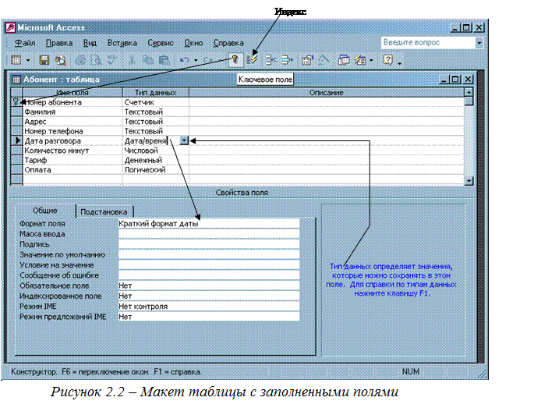The width and height of the screenshot is (534, 408).
Task: Toggle the Primary Key button
Action: click(235, 60)
